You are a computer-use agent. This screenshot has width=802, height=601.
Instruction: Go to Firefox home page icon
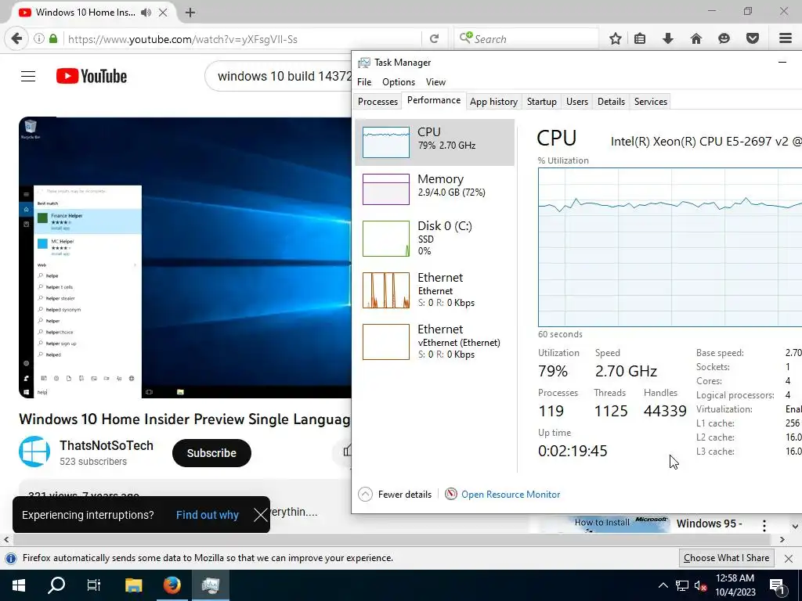[x=695, y=39]
